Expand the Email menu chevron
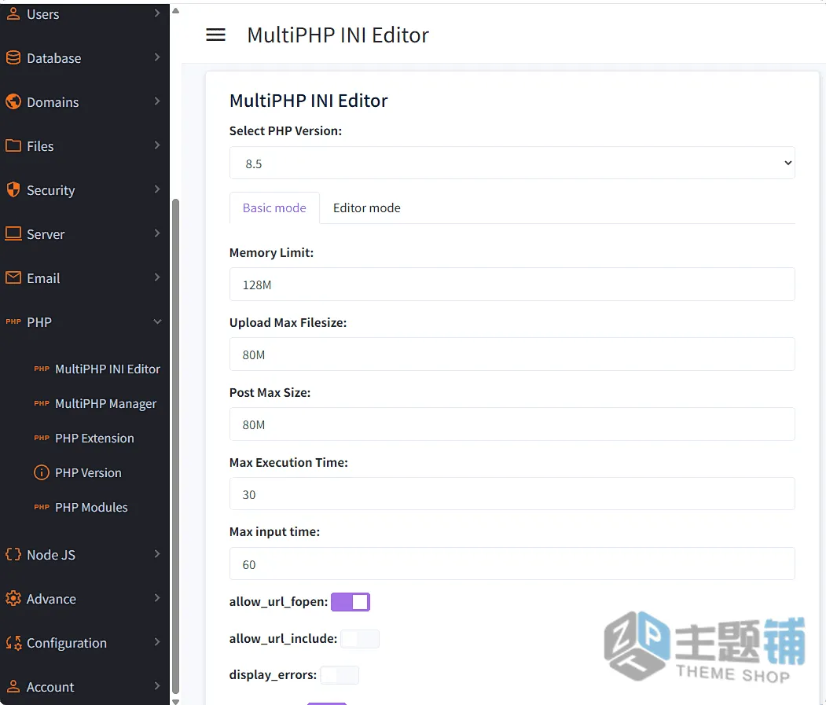Image resolution: width=826 pixels, height=705 pixels. pos(157,277)
